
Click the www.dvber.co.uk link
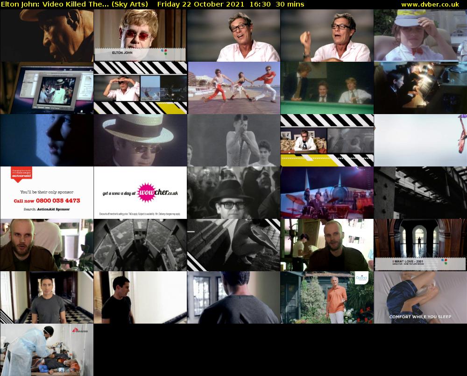pos(430,5)
